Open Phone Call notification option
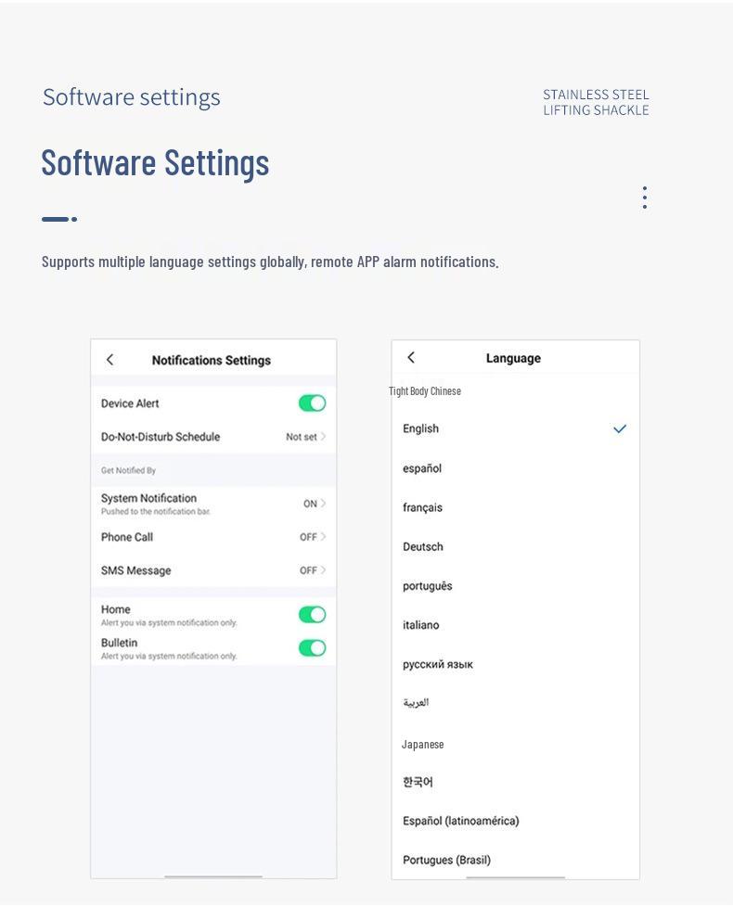This screenshot has height=907, width=733. click(x=213, y=537)
